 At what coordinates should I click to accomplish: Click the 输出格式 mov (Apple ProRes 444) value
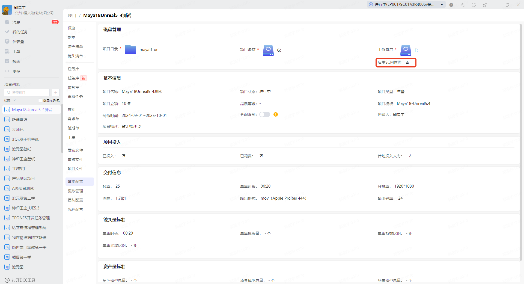pyautogui.click(x=284, y=198)
